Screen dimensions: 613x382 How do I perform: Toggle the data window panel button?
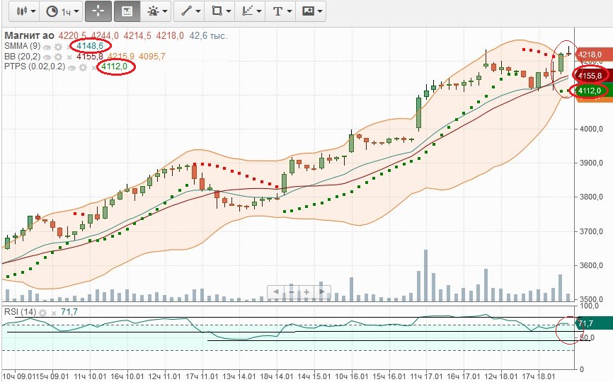tap(127, 11)
